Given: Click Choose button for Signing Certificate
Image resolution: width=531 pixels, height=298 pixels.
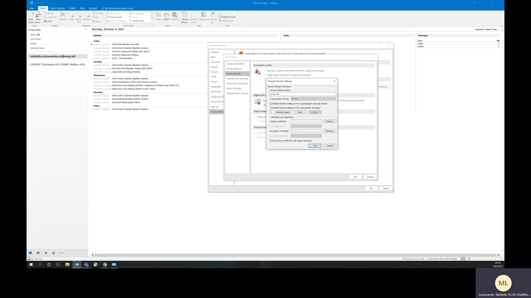Looking at the screenshot, I should coord(330,121).
